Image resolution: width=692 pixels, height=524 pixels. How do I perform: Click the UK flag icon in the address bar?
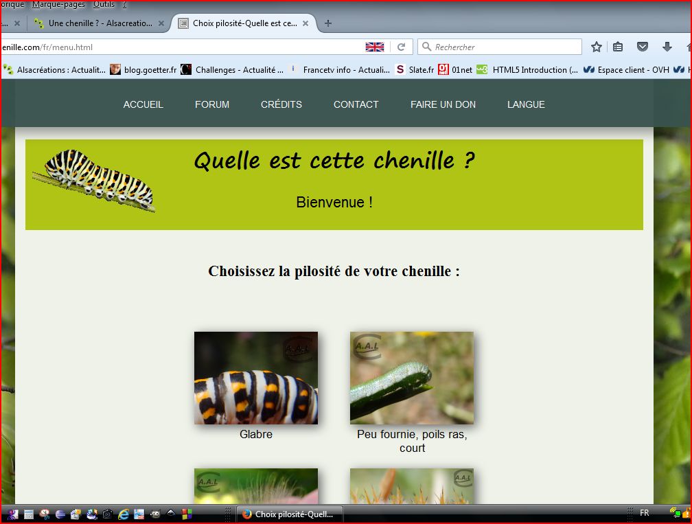[x=375, y=47]
